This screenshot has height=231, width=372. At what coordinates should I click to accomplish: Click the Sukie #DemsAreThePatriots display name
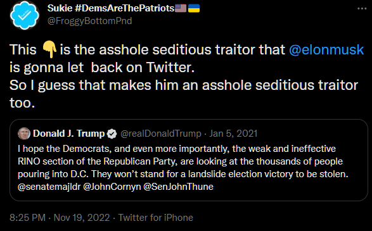(111, 8)
